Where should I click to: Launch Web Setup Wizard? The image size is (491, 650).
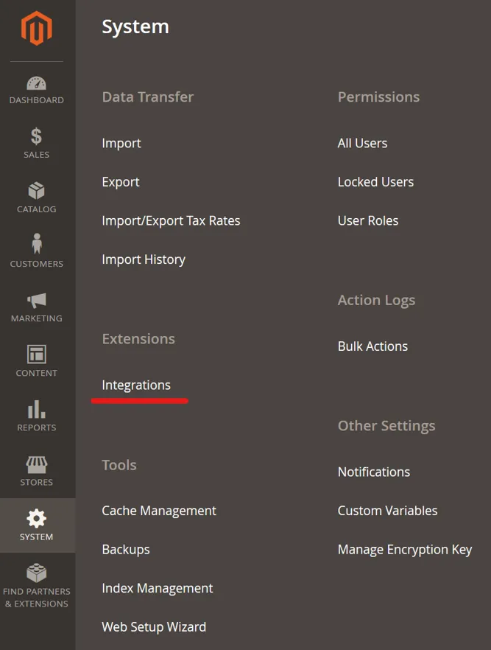coord(154,626)
